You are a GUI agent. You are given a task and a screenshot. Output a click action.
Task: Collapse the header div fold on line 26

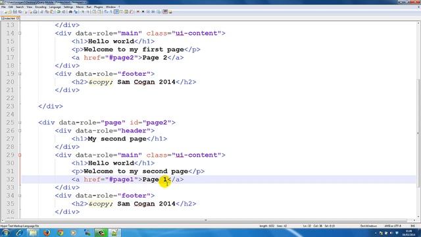coord(20,131)
